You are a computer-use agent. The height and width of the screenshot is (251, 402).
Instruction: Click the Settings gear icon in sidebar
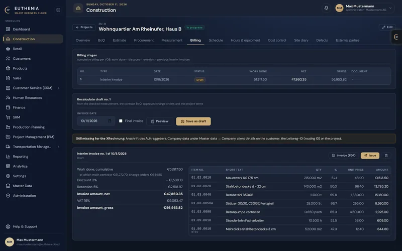[8, 176]
